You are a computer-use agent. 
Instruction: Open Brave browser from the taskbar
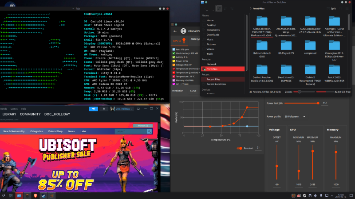(x=35, y=195)
